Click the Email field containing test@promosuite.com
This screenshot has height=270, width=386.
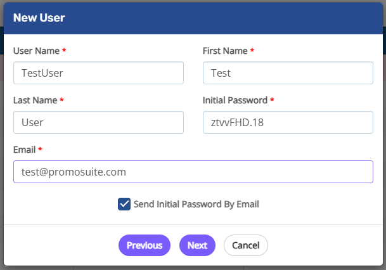193,172
